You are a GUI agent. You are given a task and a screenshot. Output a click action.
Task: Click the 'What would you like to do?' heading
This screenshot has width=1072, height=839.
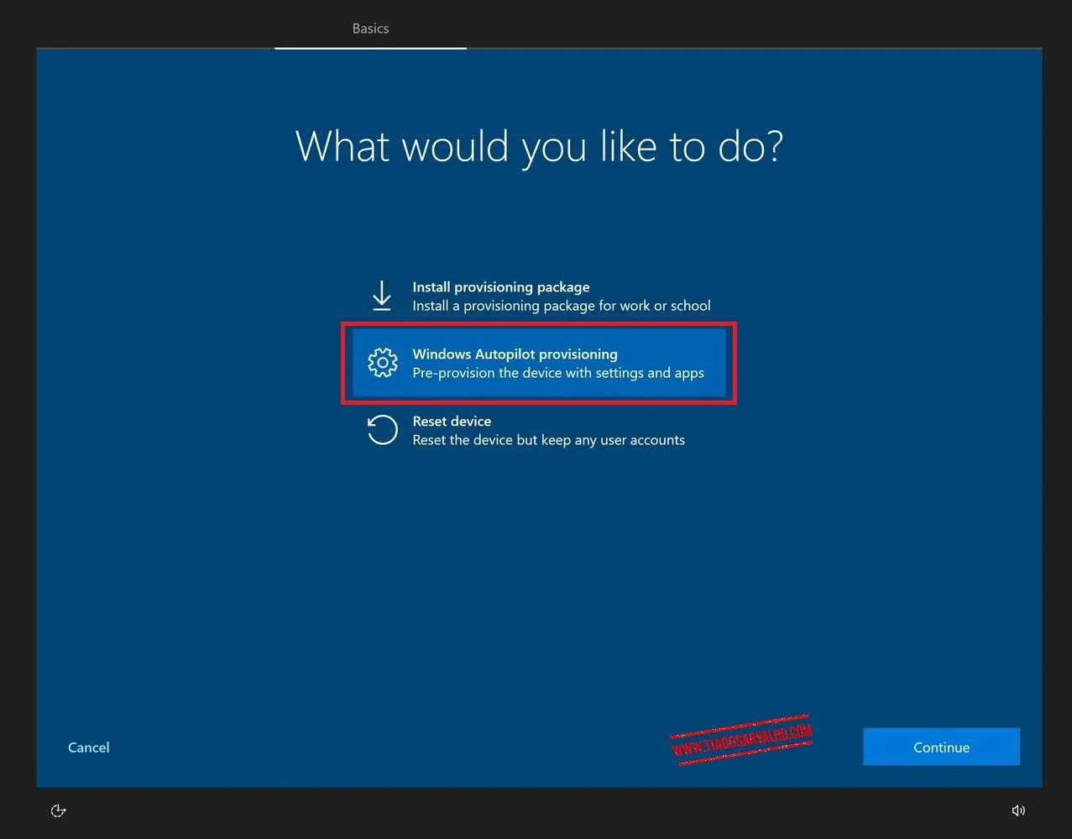tap(539, 147)
